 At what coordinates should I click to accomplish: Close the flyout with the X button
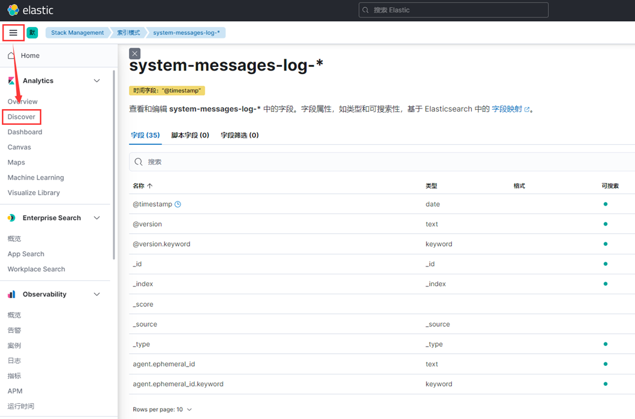(135, 54)
